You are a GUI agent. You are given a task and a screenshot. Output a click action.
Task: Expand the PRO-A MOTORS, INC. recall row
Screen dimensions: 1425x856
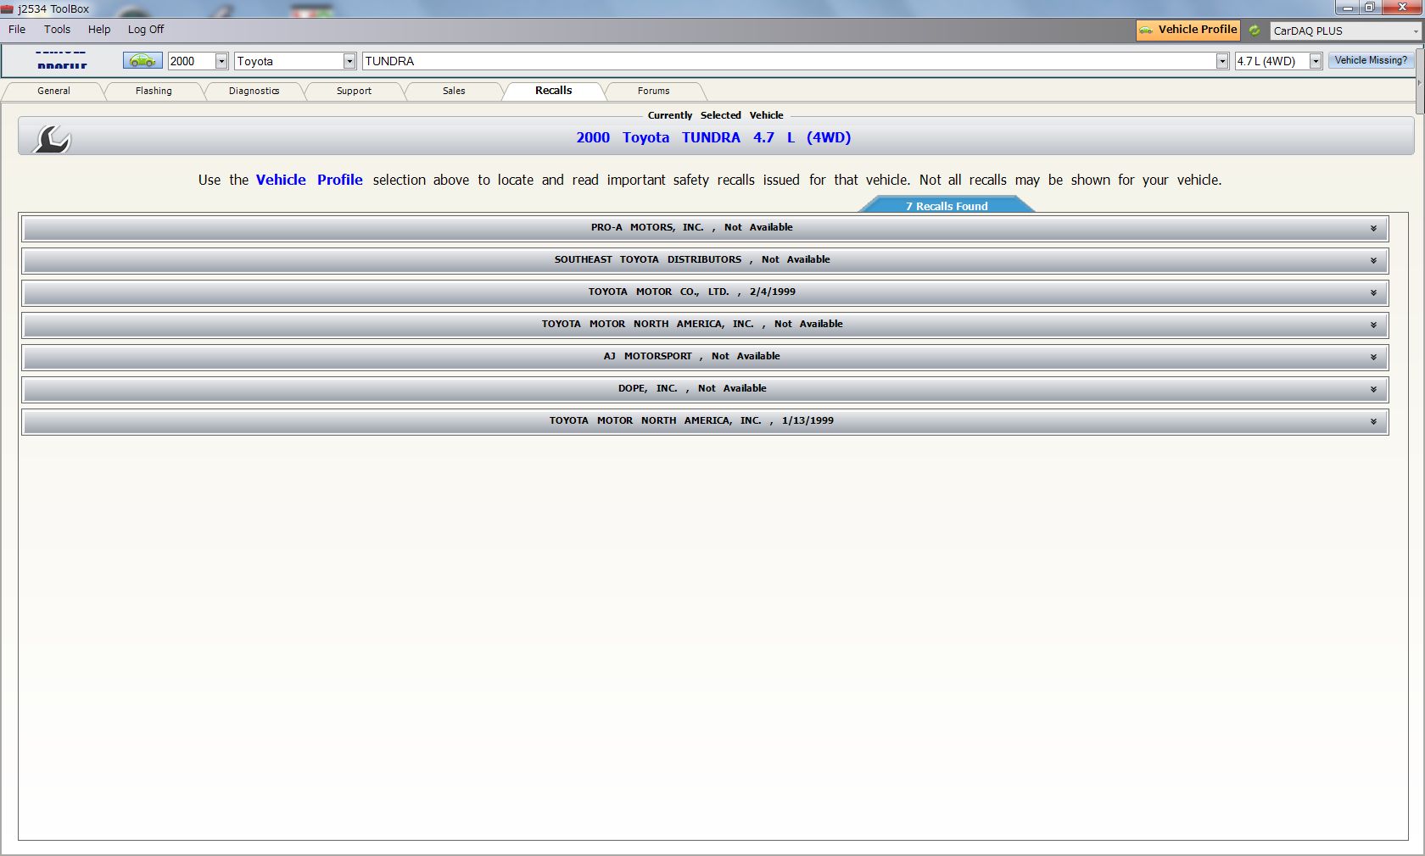(x=705, y=228)
